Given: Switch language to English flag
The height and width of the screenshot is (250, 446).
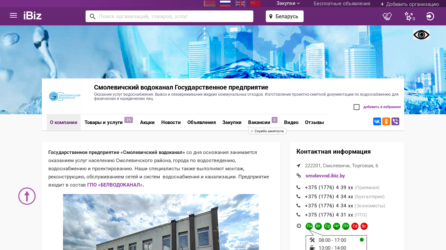Looking at the screenshot, I should tap(240, 4).
